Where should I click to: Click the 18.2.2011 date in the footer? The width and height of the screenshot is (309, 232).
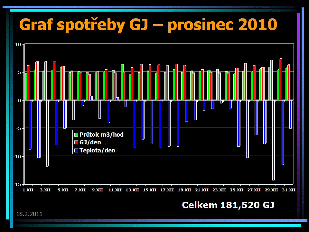click(x=29, y=214)
